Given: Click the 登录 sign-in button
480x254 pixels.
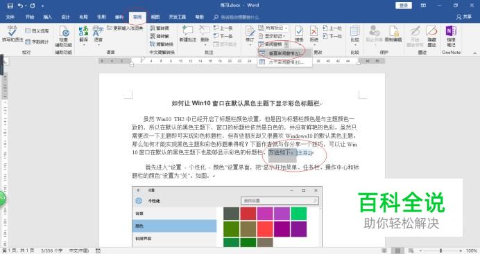Looking at the screenshot, I should (404, 6).
